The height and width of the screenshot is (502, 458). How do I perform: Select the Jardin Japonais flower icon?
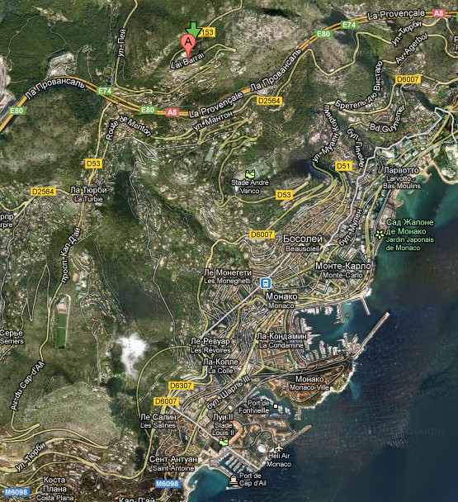380,234
